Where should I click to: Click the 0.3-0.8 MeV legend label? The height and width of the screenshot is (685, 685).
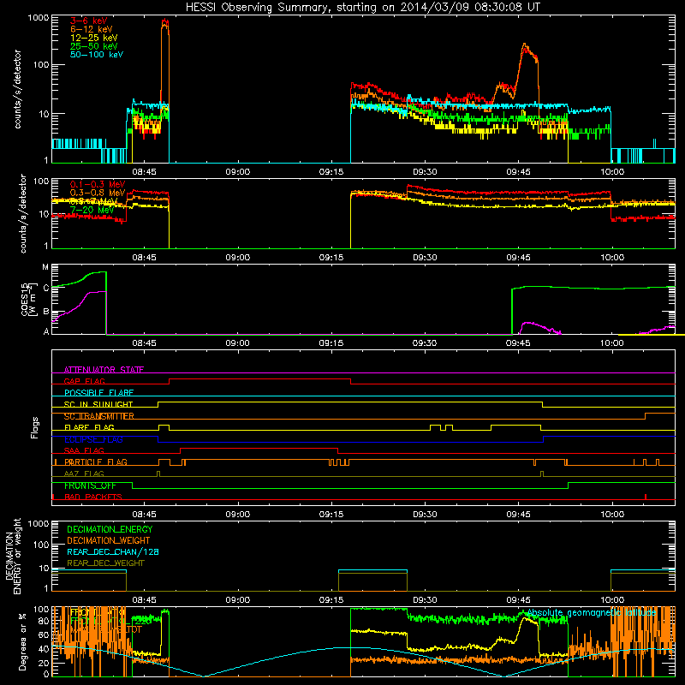click(97, 193)
